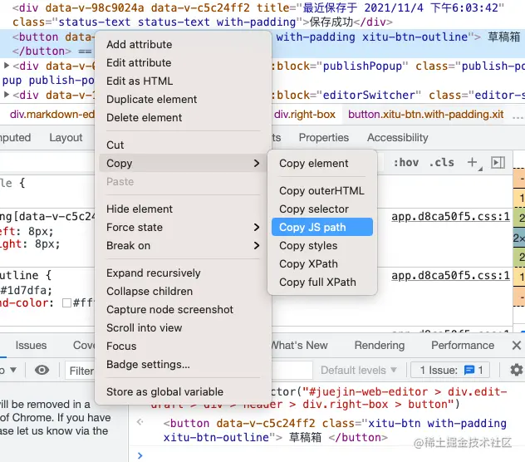Select button.xitu-btn.with-padding breadcrumb

click(426, 114)
